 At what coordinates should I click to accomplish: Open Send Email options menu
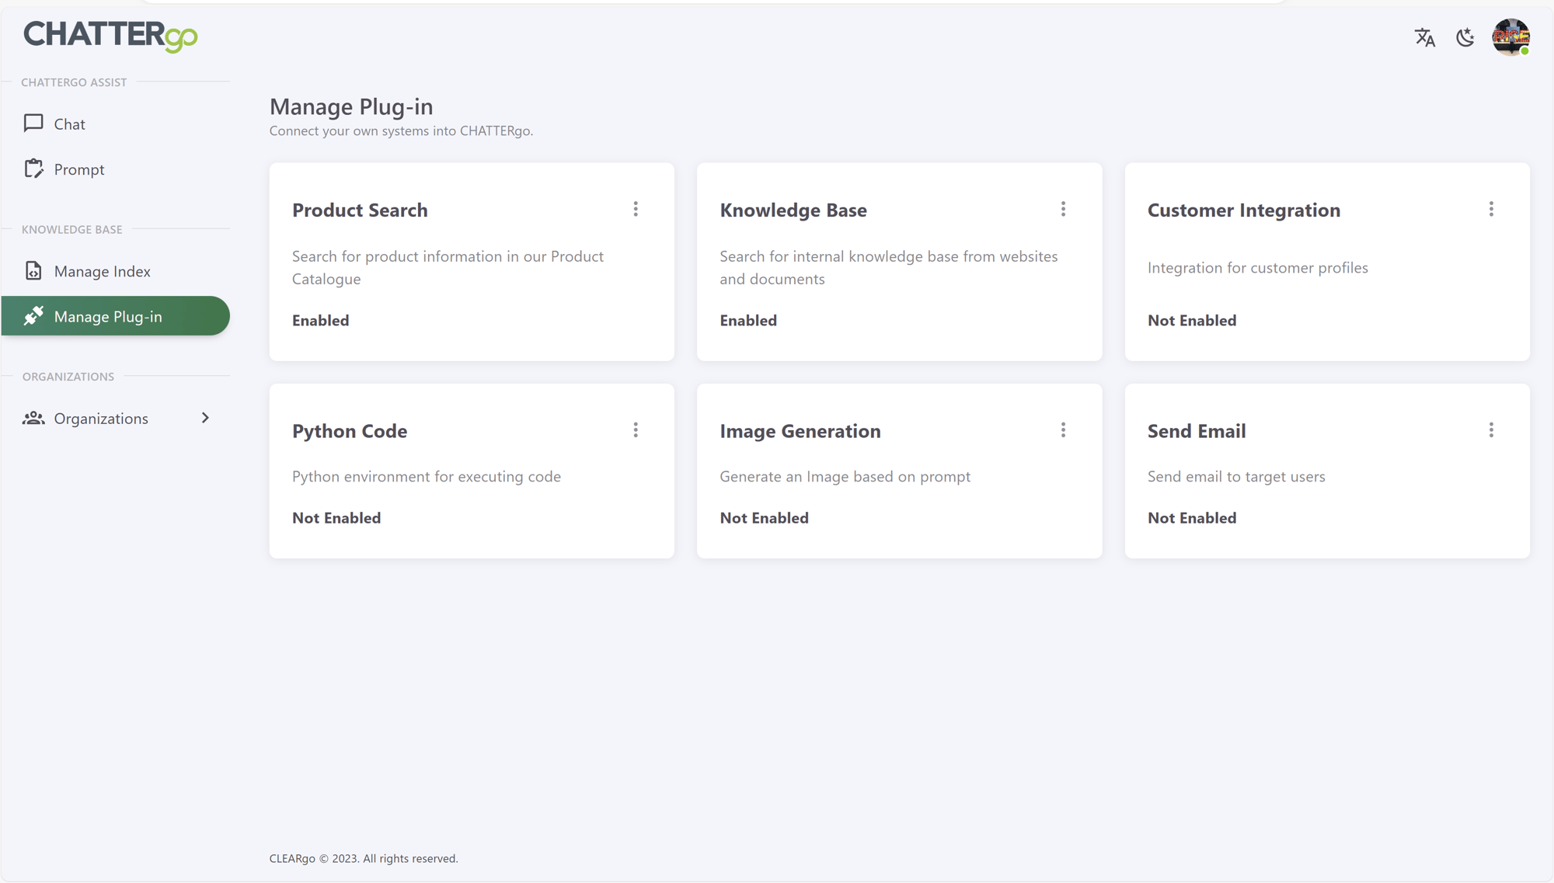[x=1491, y=430]
